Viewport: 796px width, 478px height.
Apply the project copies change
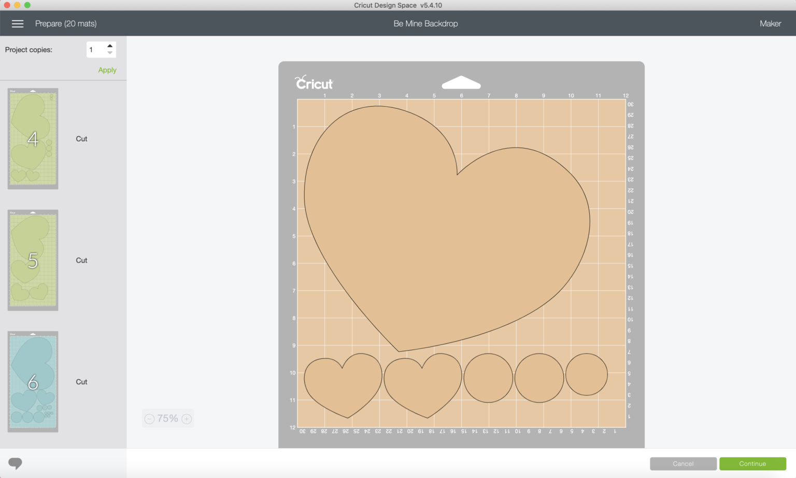coord(107,69)
